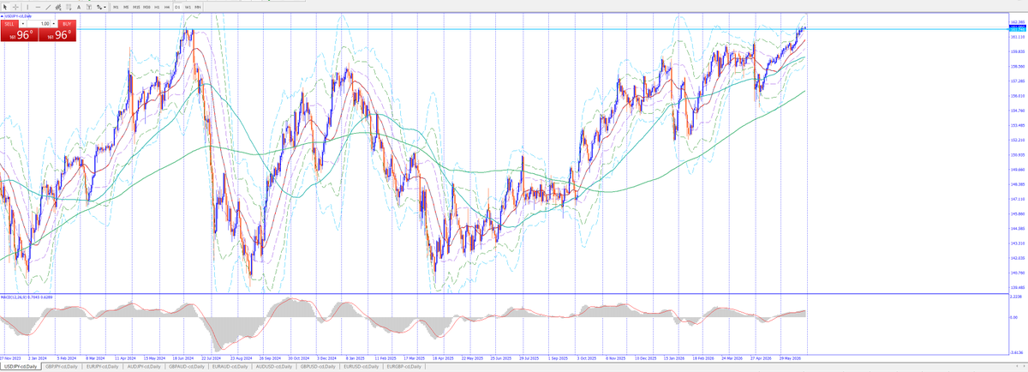Open the EURUSD-cd,Daily chart tab
Screen dimensions: 1028x372
coord(361,366)
